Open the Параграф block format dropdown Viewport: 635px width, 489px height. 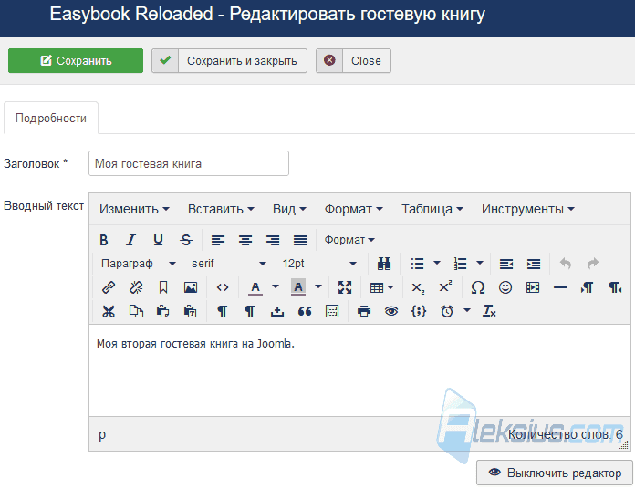pos(138,264)
